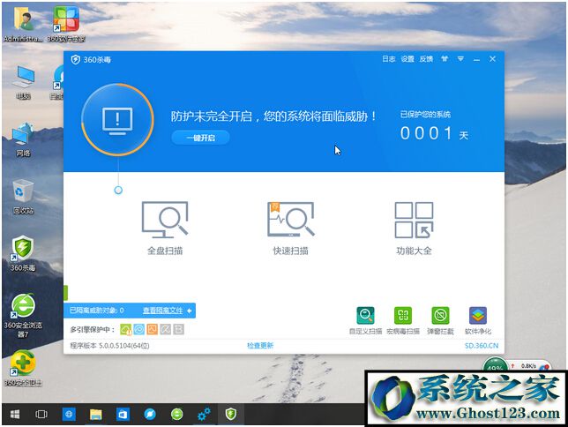Open the gears settings taskbar icon
This screenshot has width=568, height=427.
(204, 414)
